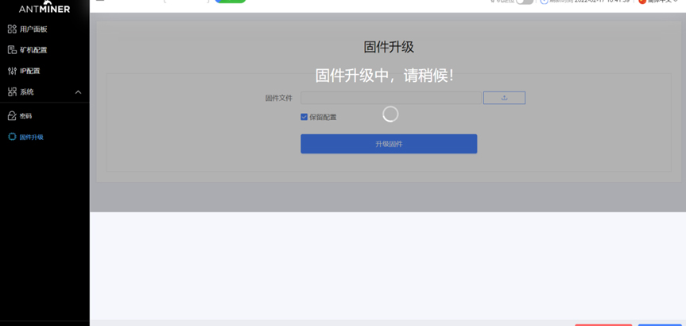Click the red button at bottom right
This screenshot has width=686, height=326.
pyautogui.click(x=603, y=324)
